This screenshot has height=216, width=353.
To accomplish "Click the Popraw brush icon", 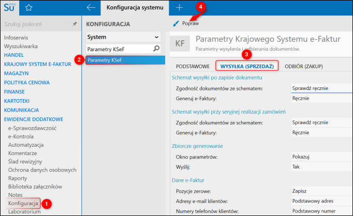I will click(x=176, y=24).
